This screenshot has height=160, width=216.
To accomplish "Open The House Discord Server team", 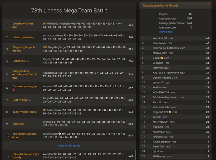I will point(24,135).
